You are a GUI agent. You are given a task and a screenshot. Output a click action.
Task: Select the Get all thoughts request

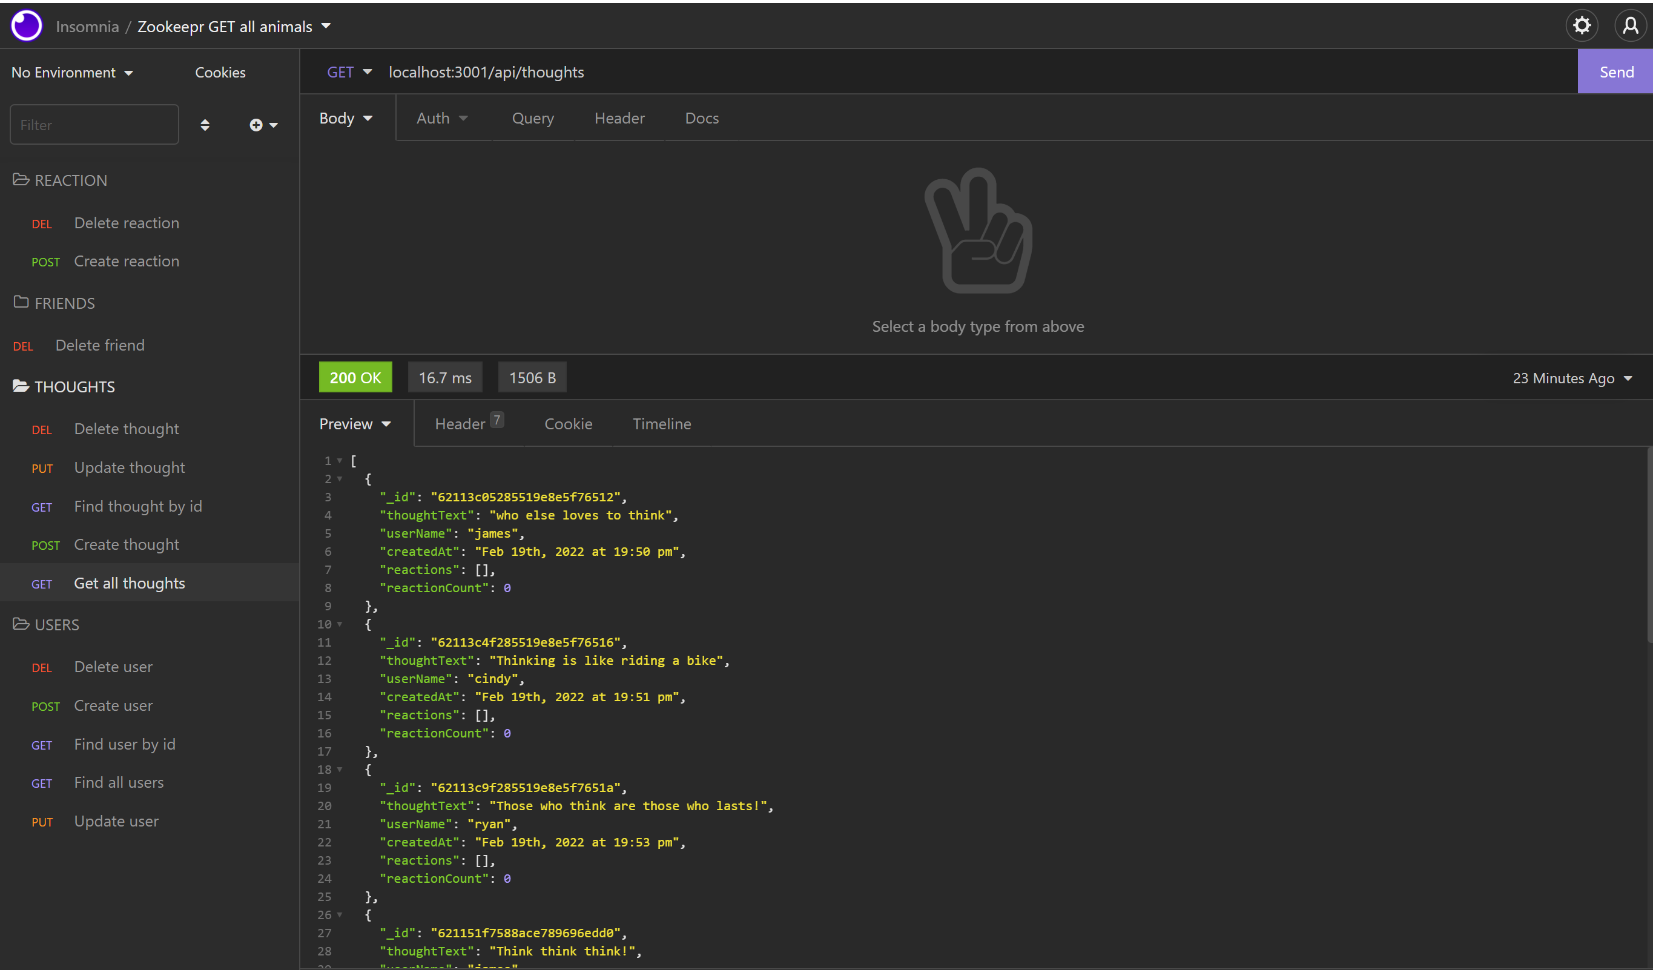pyautogui.click(x=150, y=583)
